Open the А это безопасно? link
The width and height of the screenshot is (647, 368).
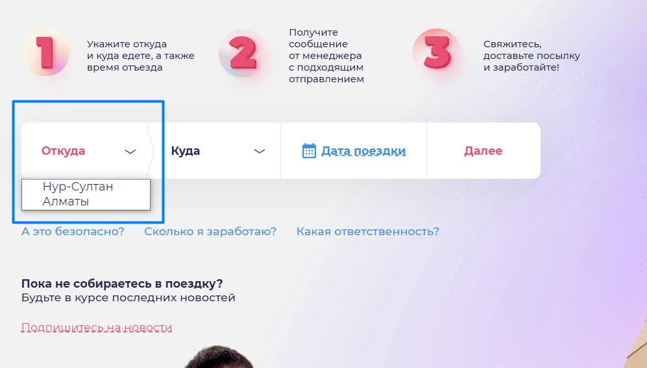click(73, 231)
